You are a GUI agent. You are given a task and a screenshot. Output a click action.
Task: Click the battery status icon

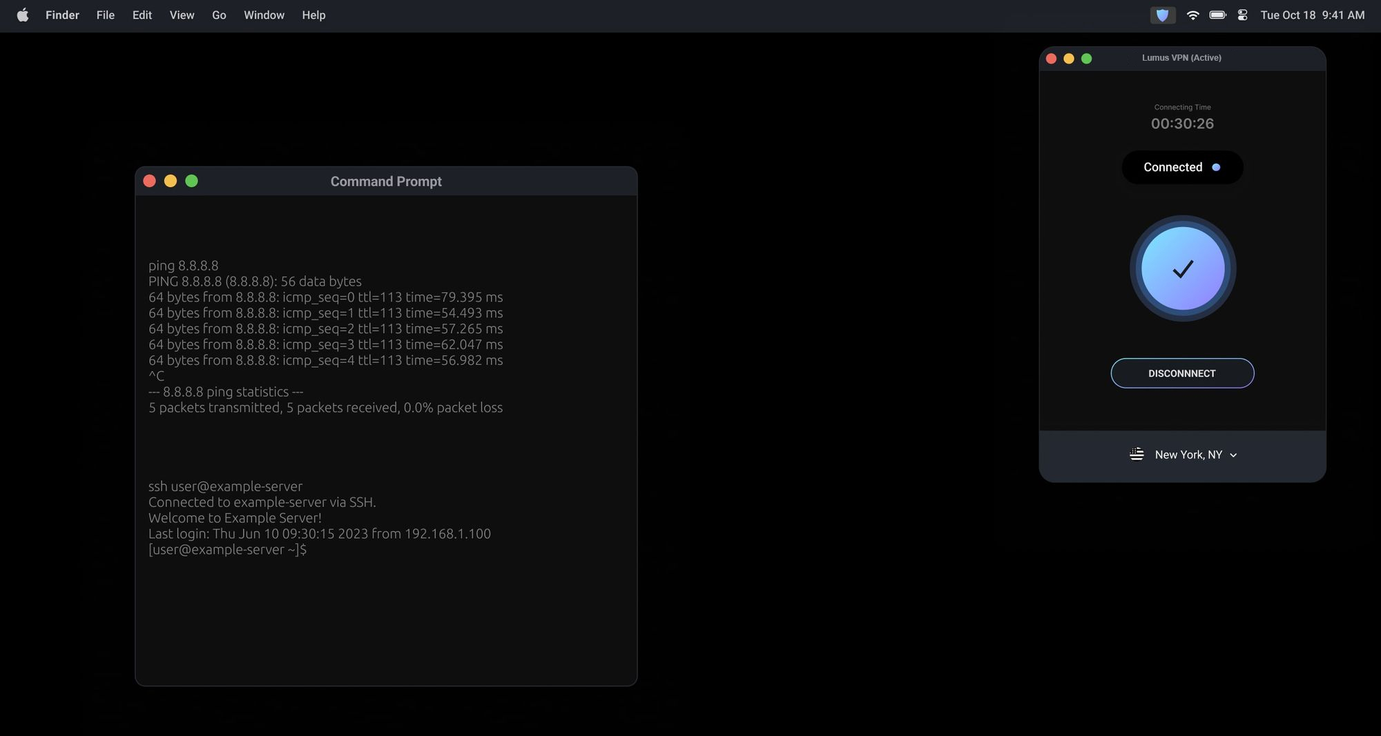[1217, 15]
